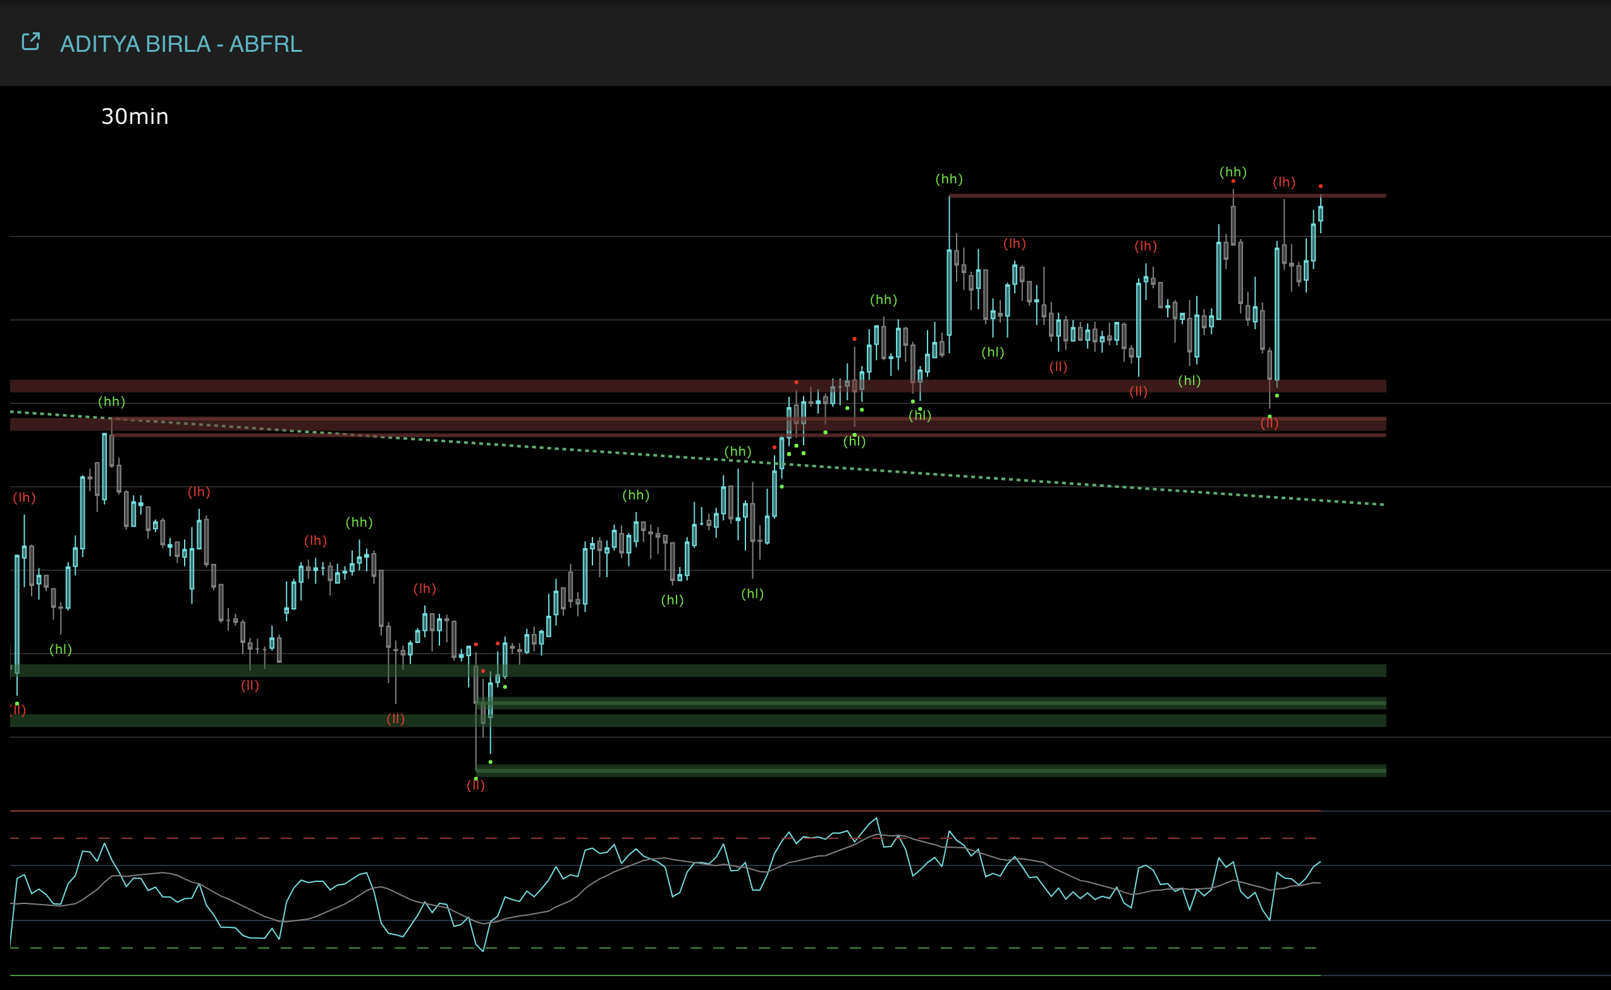Open the ADITYA BIRLA - ABFRL title link

181,44
